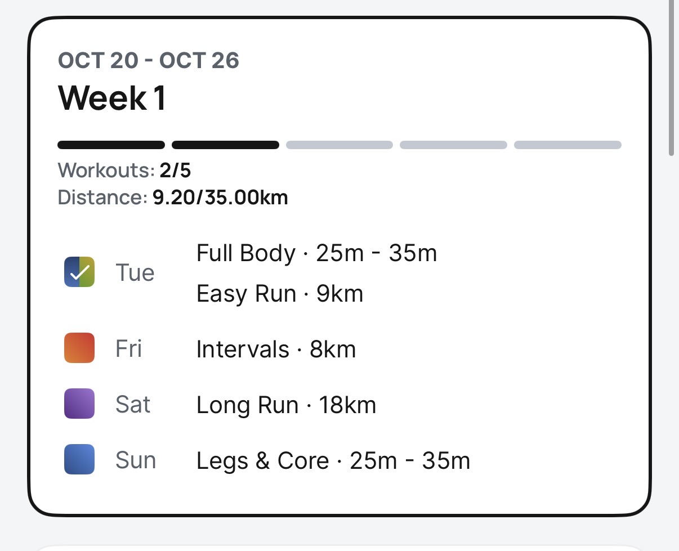
Task: Click the Distance 9.20/35.00km summary
Action: click(173, 198)
